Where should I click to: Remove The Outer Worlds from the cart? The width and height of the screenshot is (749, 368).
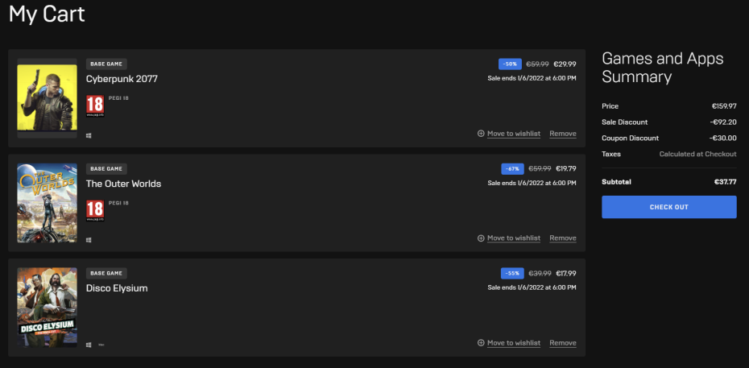point(563,238)
